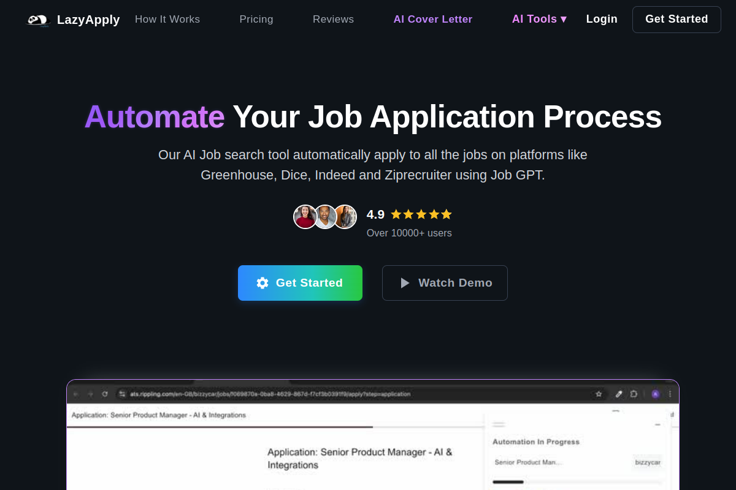This screenshot has height=490, width=736.
Task: Click the forward arrow in demo browser
Action: [90, 394]
